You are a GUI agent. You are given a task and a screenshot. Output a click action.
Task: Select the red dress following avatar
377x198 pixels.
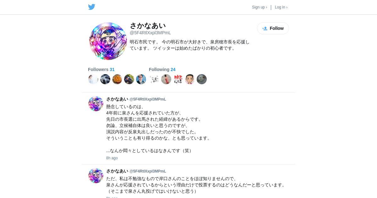pos(166,79)
